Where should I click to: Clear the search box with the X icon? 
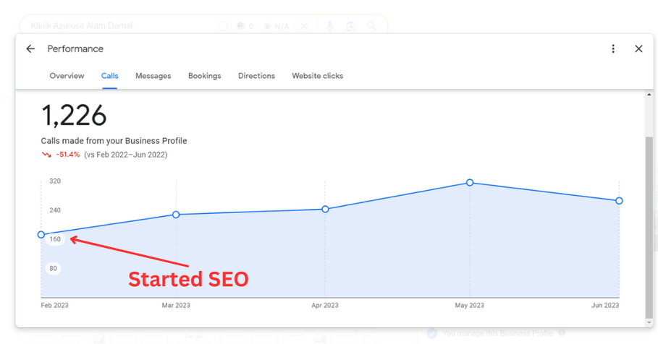pyautogui.click(x=304, y=26)
